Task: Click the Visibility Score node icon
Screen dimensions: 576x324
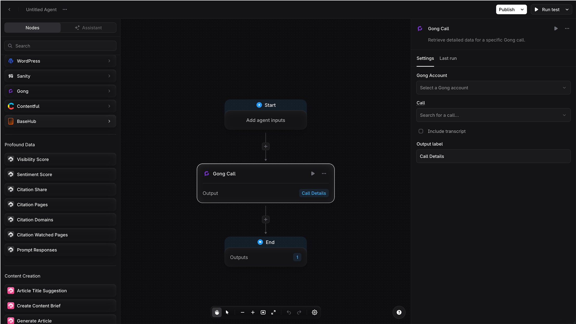Action: click(11, 159)
